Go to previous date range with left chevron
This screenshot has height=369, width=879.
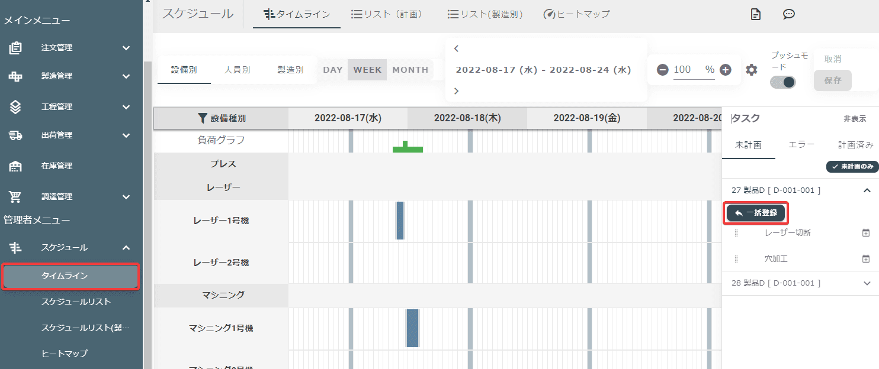(456, 48)
